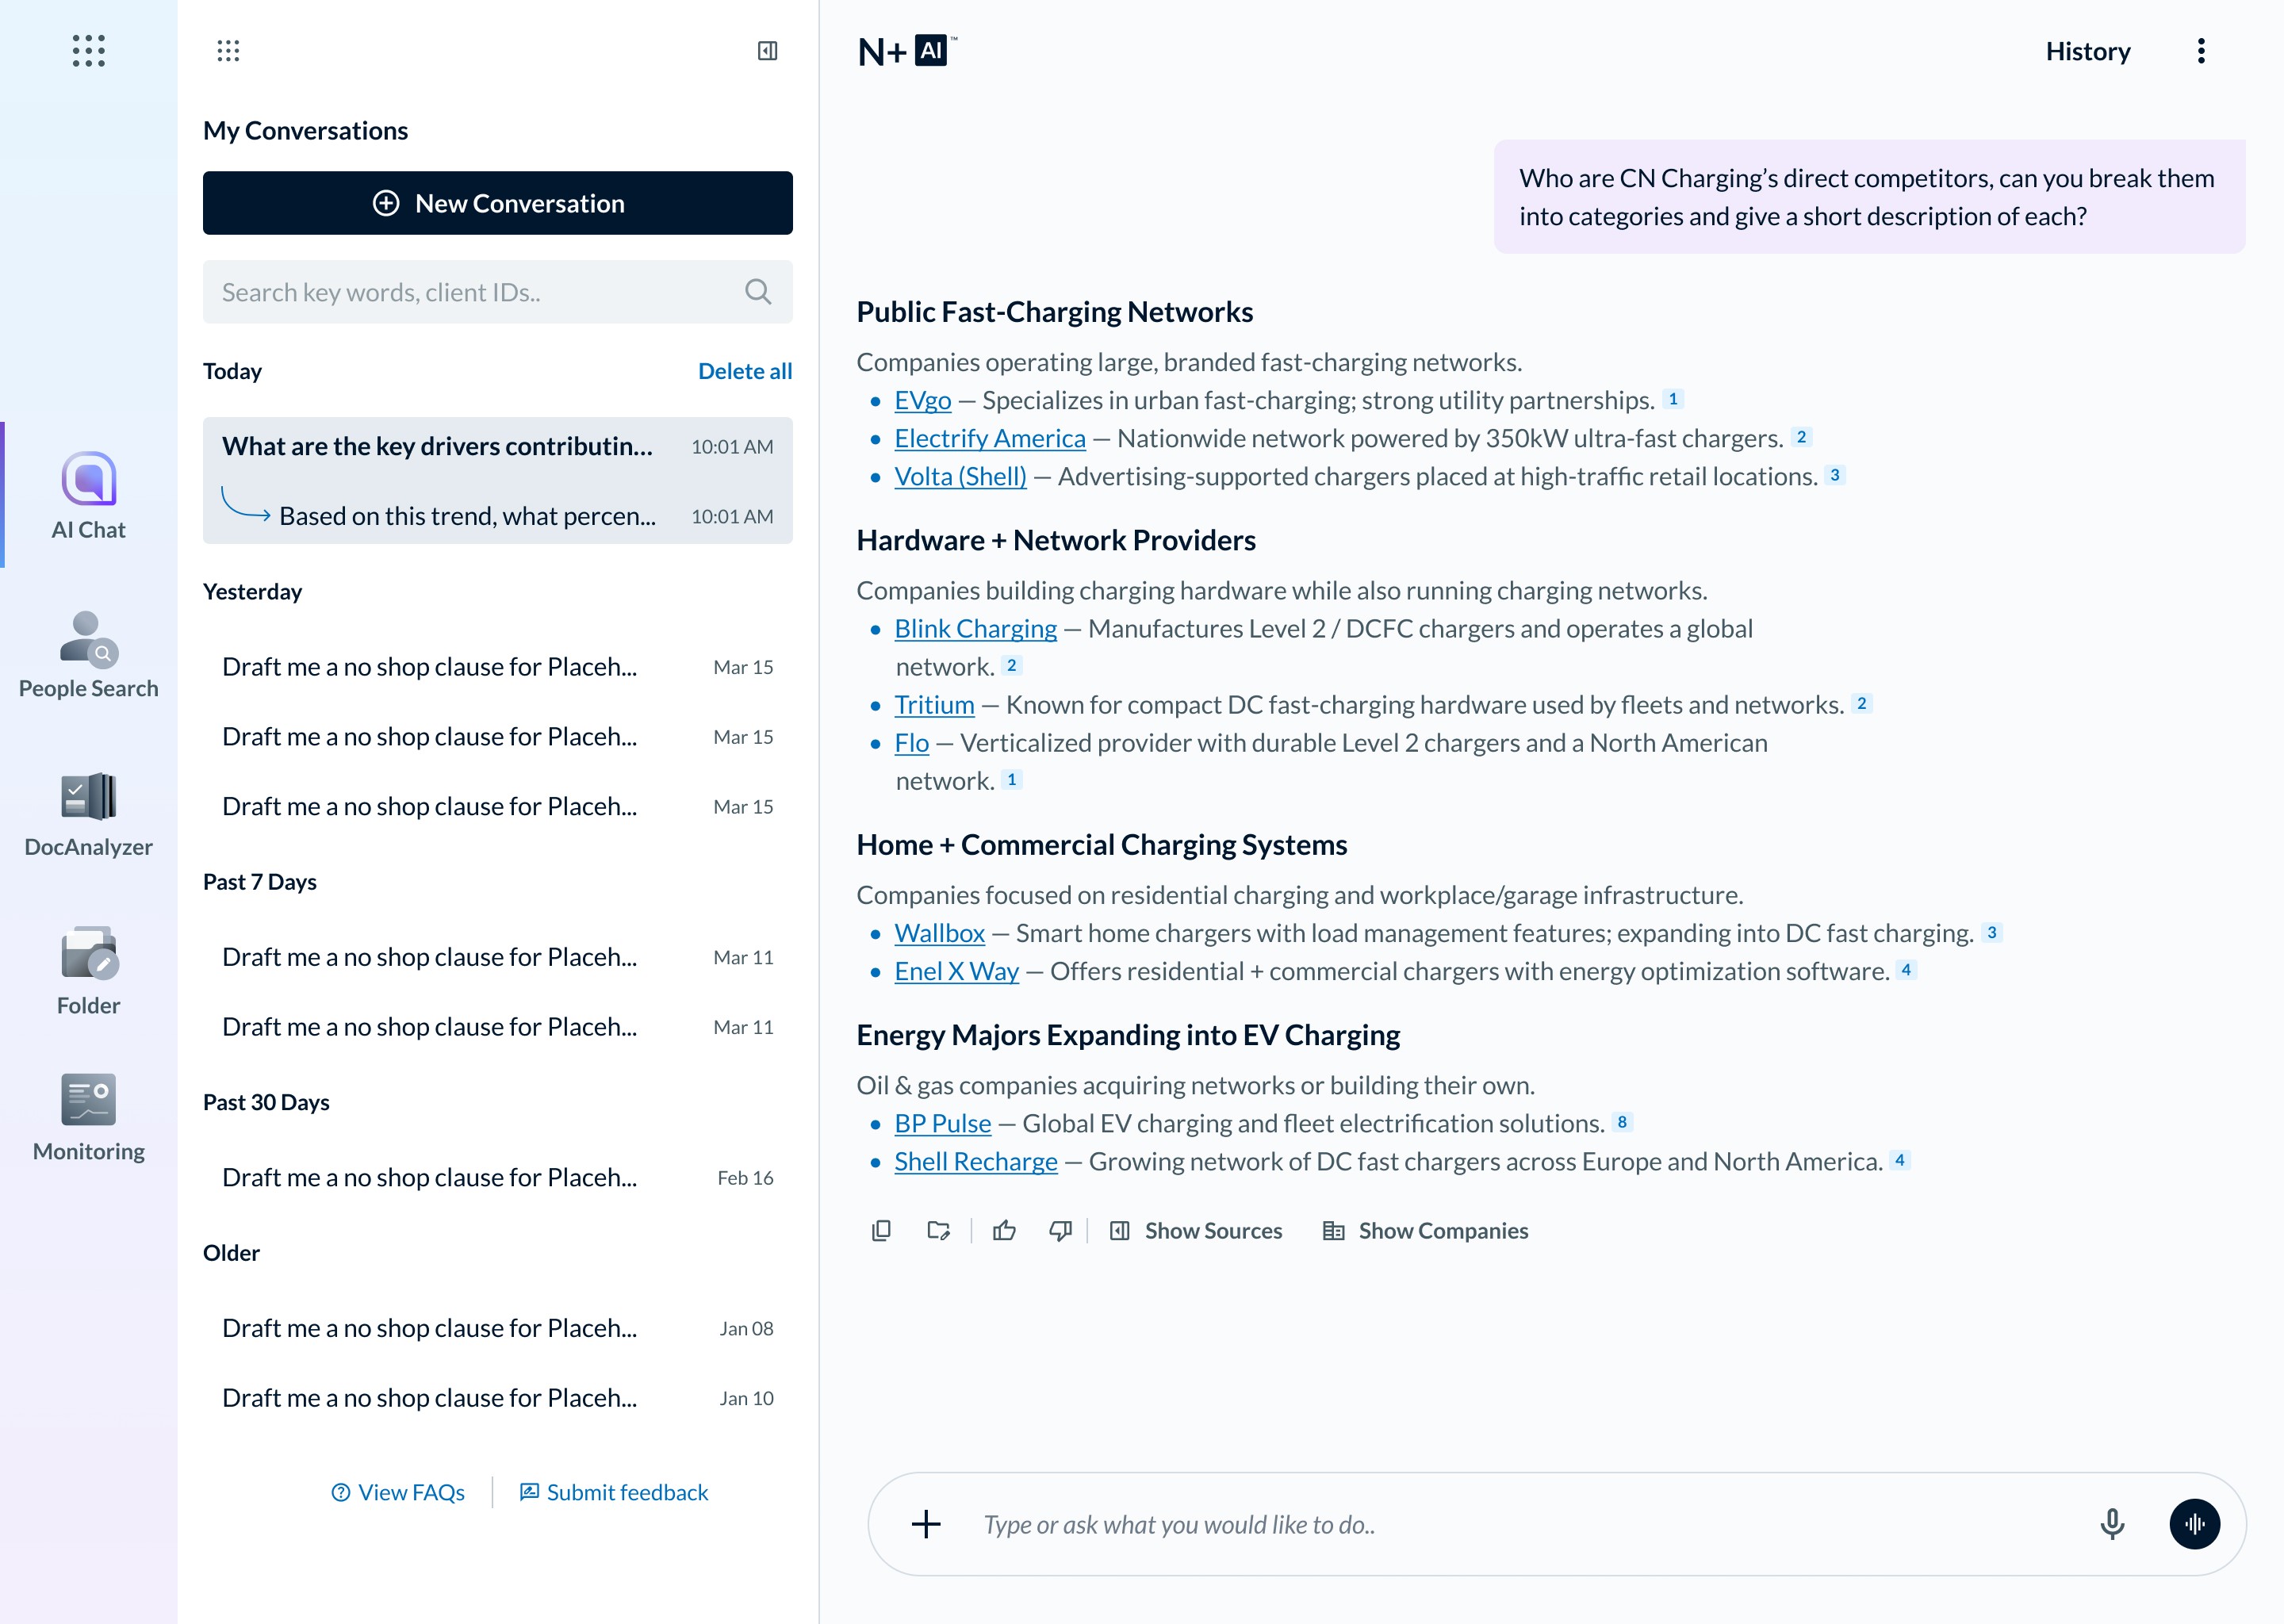Toggle Show Sources panel
Screen dimensions: 2284x1624
click(x=1196, y=1231)
